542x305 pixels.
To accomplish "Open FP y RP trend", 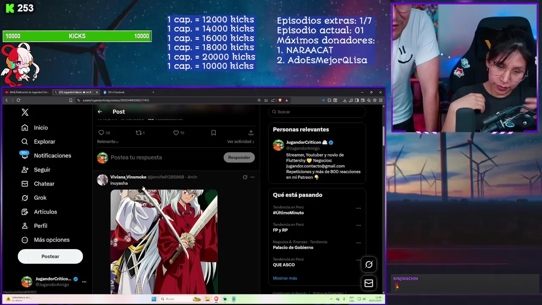I will click(x=280, y=230).
